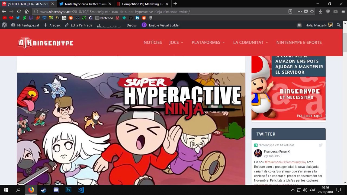Viewport: 347px width, 195px height.
Task: Open the admin bar notifications bubble icon
Action: point(299,25)
